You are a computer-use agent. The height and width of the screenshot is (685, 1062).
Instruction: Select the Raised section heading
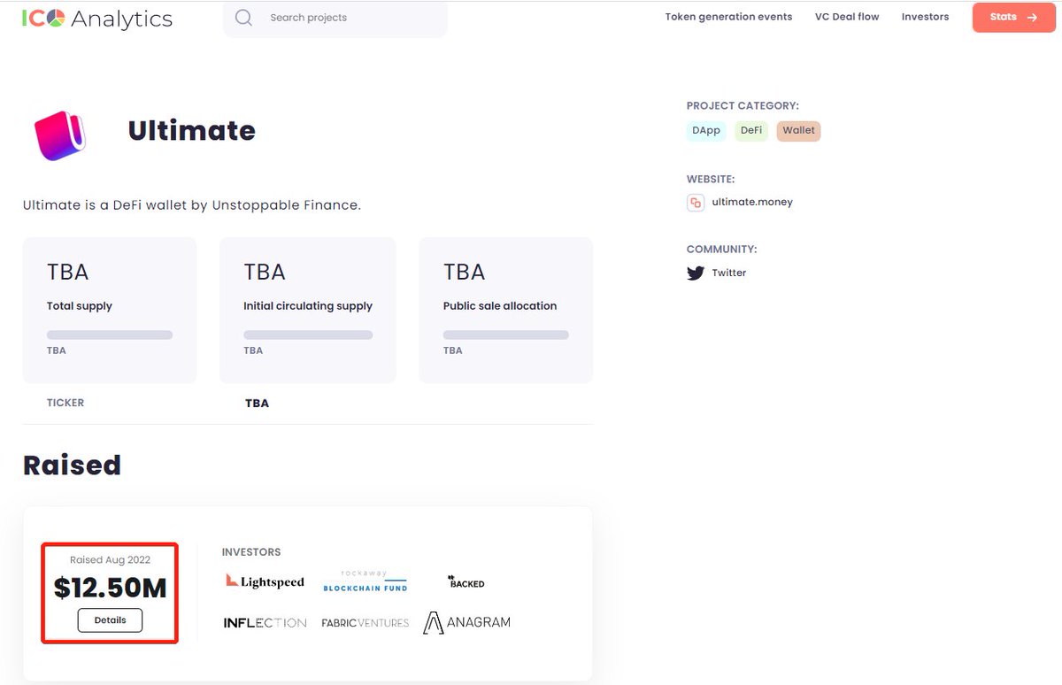(72, 466)
